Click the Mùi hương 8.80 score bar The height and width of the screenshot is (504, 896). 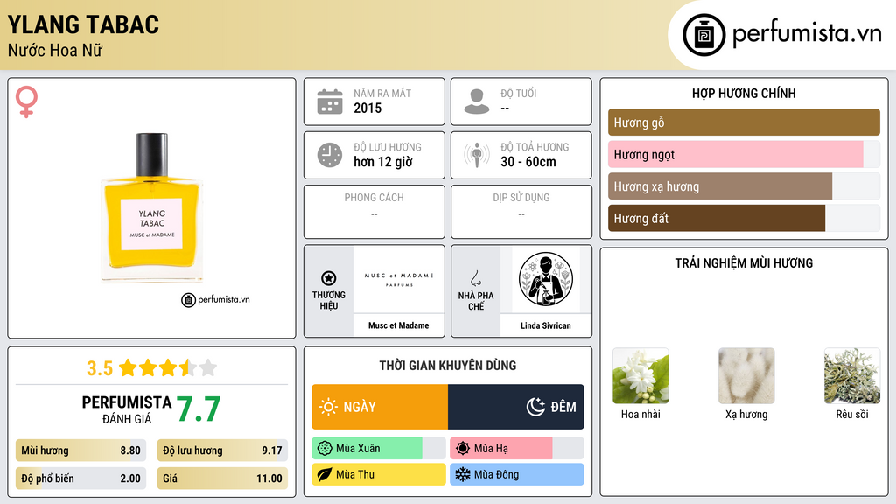coord(81,451)
